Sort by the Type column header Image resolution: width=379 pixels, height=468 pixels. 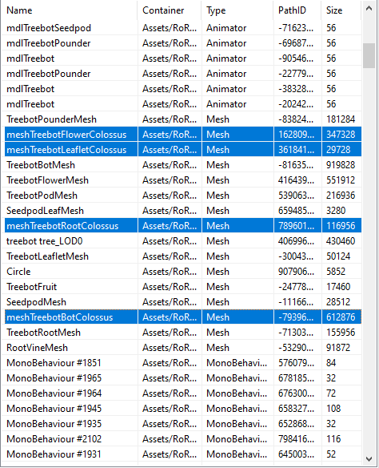pyautogui.click(x=237, y=10)
